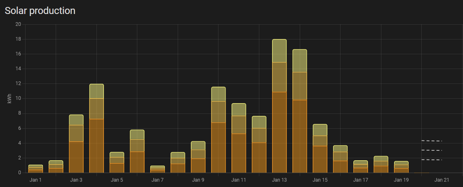Select orange bottom segment of the Jan 9 bar
The width and height of the screenshot is (463, 187).
point(198,166)
